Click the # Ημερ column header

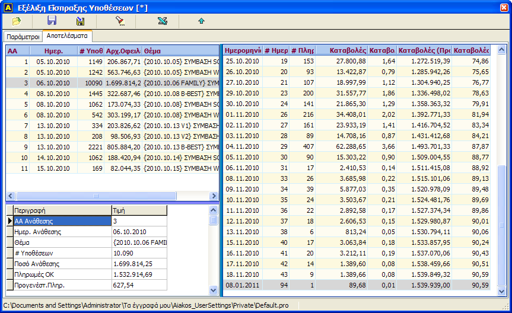(x=276, y=50)
